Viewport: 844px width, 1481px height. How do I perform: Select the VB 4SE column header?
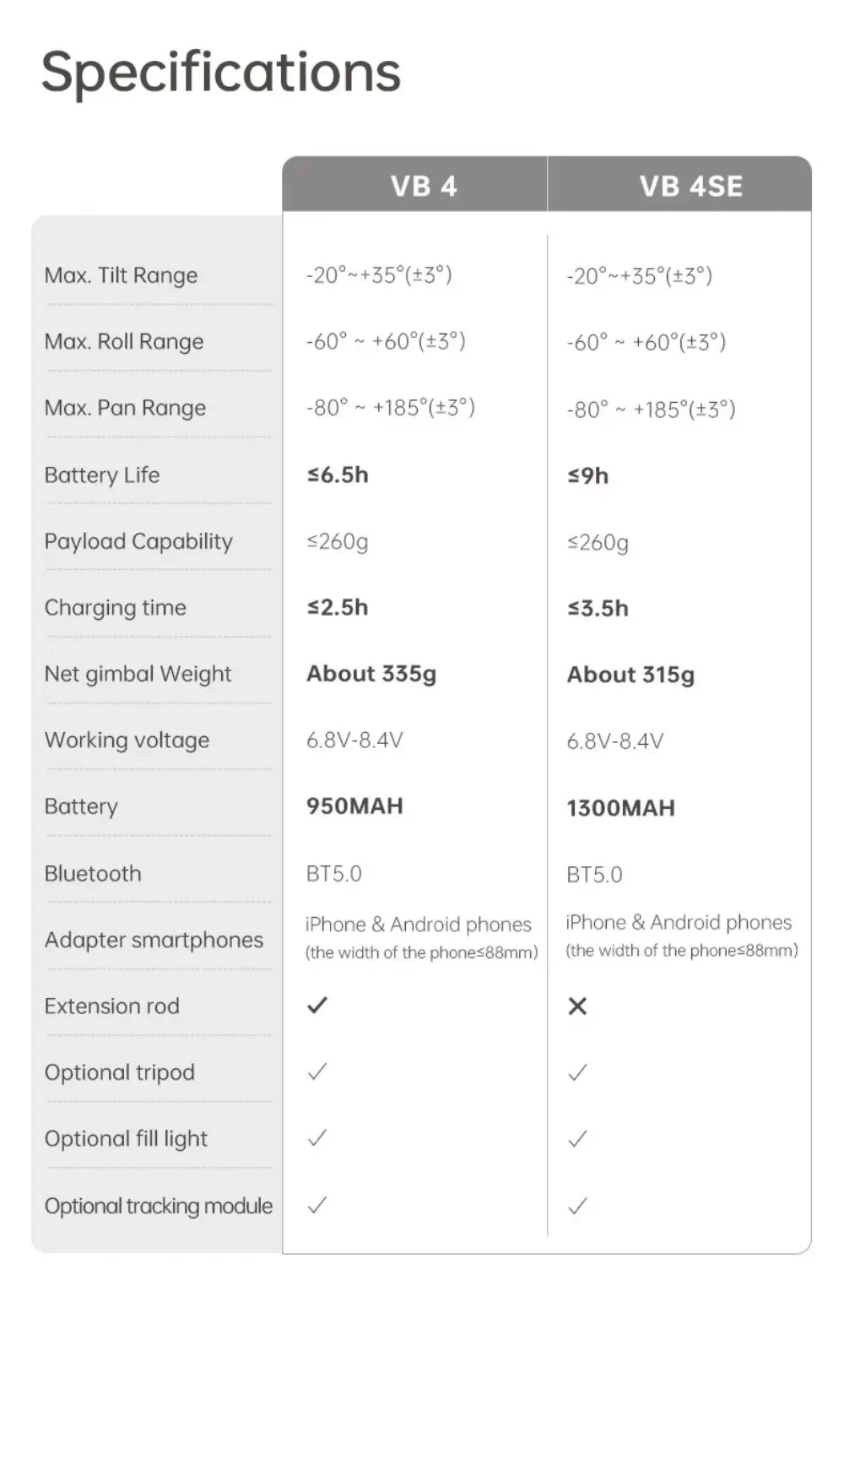point(680,184)
